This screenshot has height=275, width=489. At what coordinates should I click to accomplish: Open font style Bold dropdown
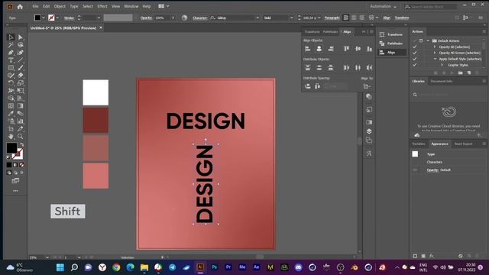pyautogui.click(x=291, y=18)
